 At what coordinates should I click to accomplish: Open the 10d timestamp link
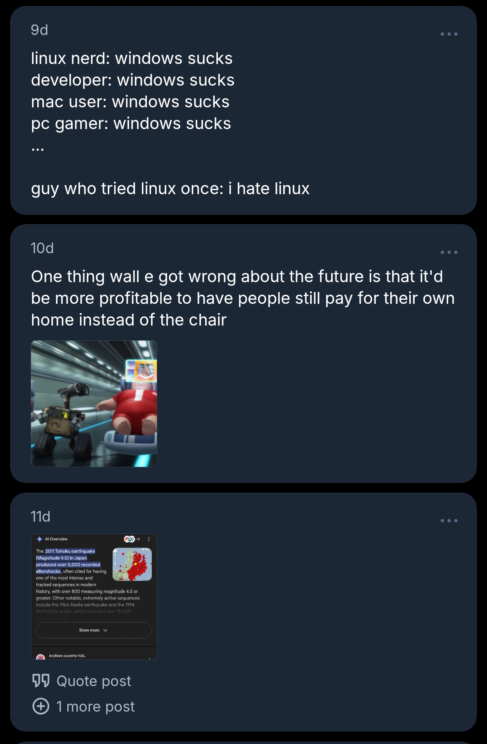(42, 248)
